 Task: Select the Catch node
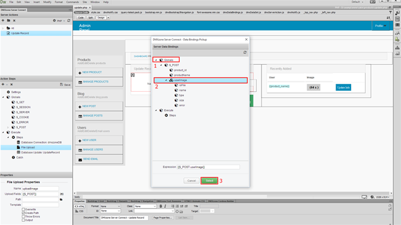20,158
